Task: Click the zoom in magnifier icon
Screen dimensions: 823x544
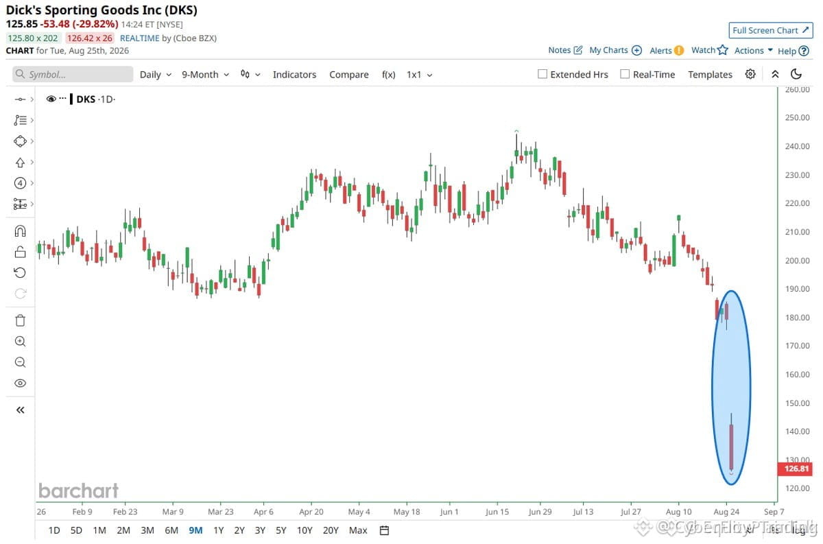Action: point(20,342)
